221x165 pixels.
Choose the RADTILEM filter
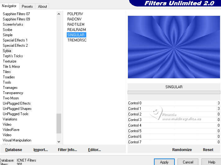point(76,24)
